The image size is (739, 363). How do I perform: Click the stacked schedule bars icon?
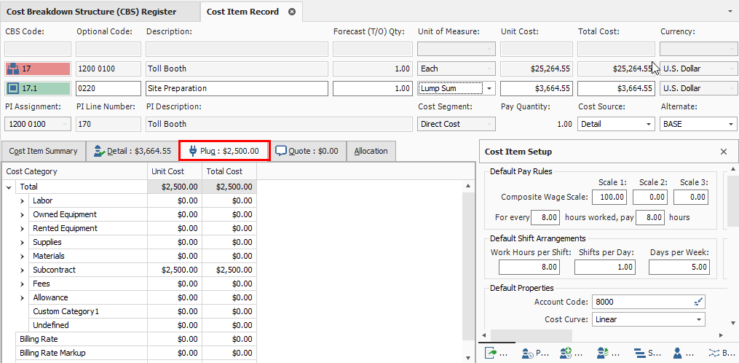pos(639,354)
